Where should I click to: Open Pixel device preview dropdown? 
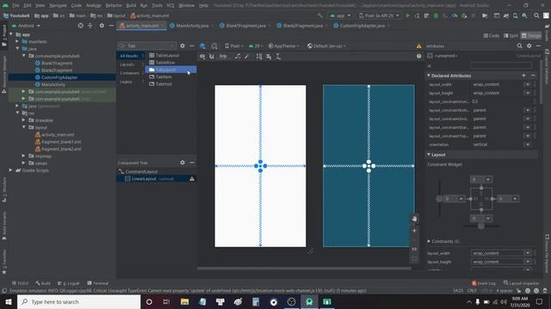pos(233,45)
